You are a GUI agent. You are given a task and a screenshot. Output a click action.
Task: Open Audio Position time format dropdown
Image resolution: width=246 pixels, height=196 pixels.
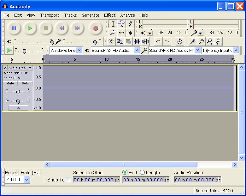point(220,180)
